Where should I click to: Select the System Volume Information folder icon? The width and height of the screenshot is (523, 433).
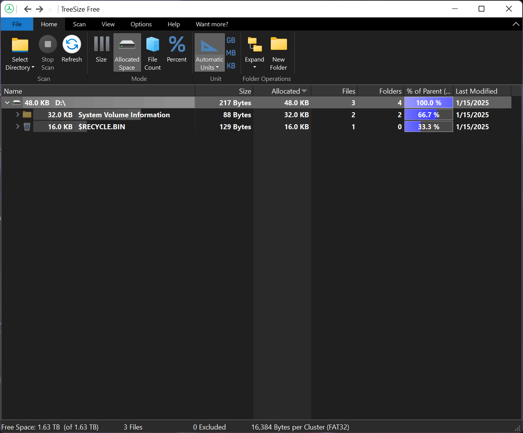27,115
